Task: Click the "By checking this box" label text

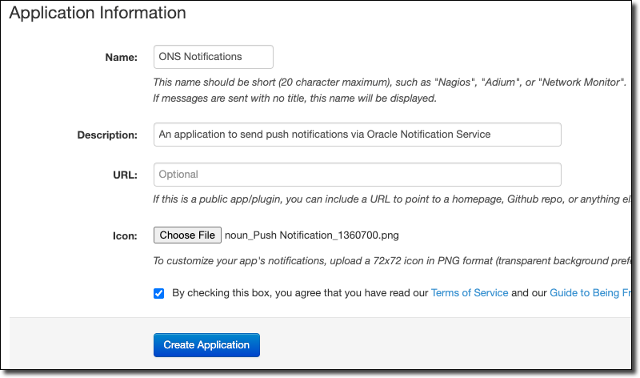Action: coord(300,293)
